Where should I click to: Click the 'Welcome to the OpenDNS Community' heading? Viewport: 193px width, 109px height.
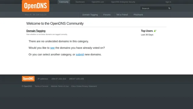pos(55,24)
